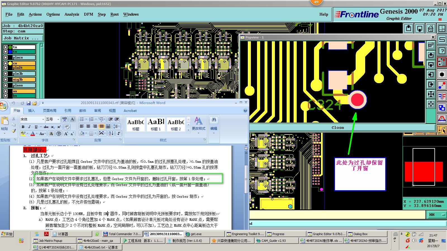Switch to Word 页面布局 tab
This screenshot has height=251, width=447.
(x=50, y=111)
